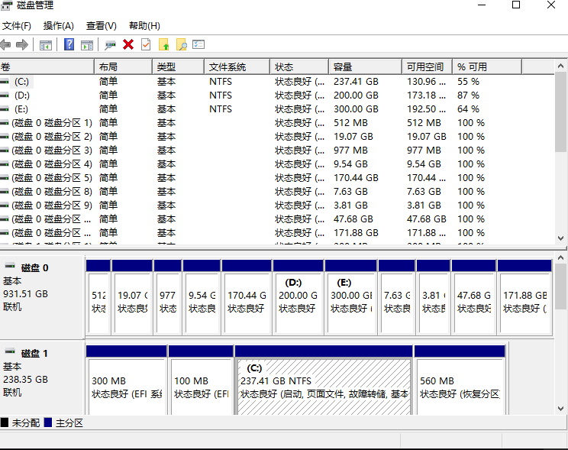Click the Back arrow toolbar icon
The height and width of the screenshot is (450, 568).
6,44
